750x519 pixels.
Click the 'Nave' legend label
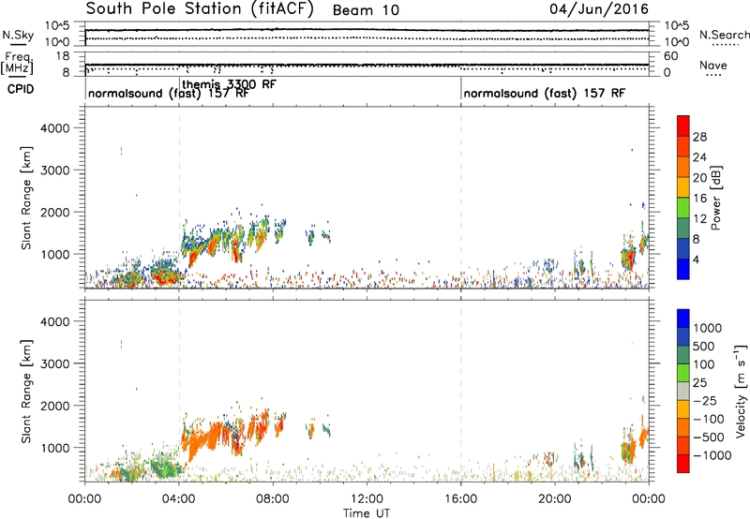(713, 66)
